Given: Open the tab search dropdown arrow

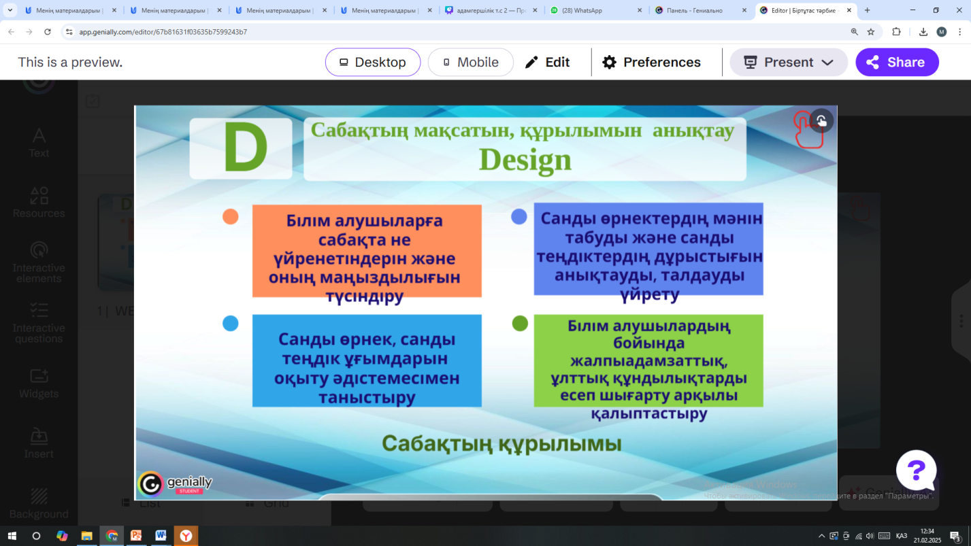Looking at the screenshot, I should point(10,10).
